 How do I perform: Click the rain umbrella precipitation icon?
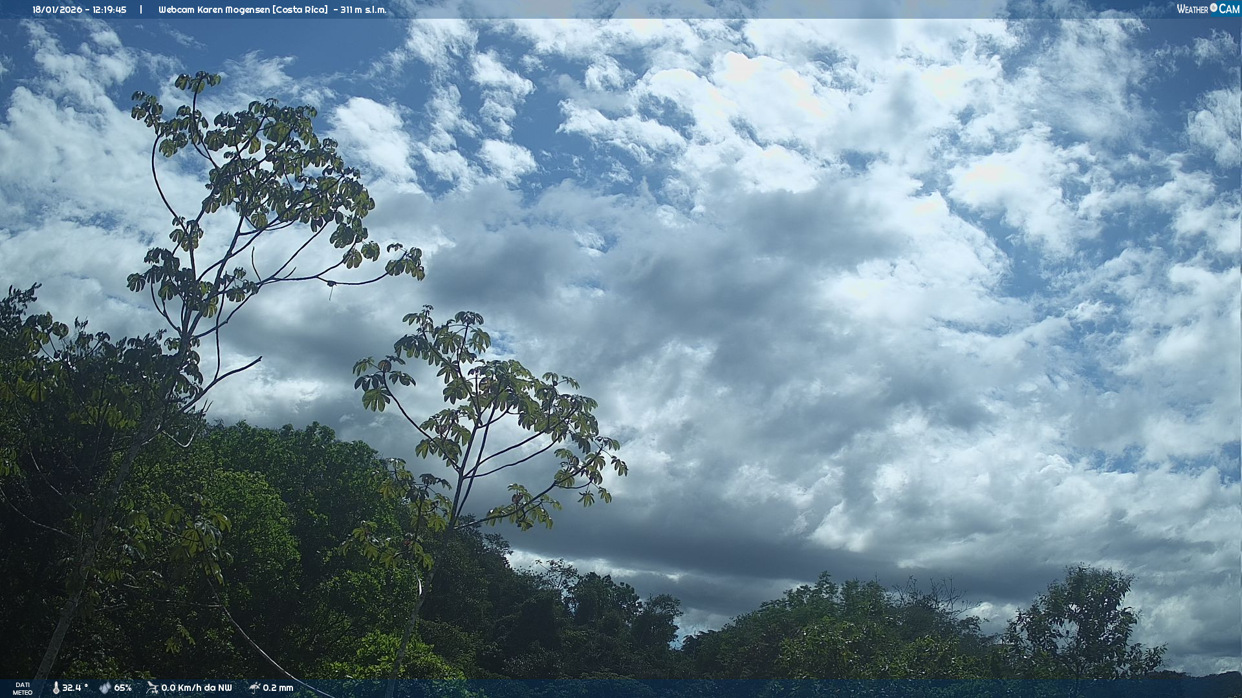pos(254,688)
